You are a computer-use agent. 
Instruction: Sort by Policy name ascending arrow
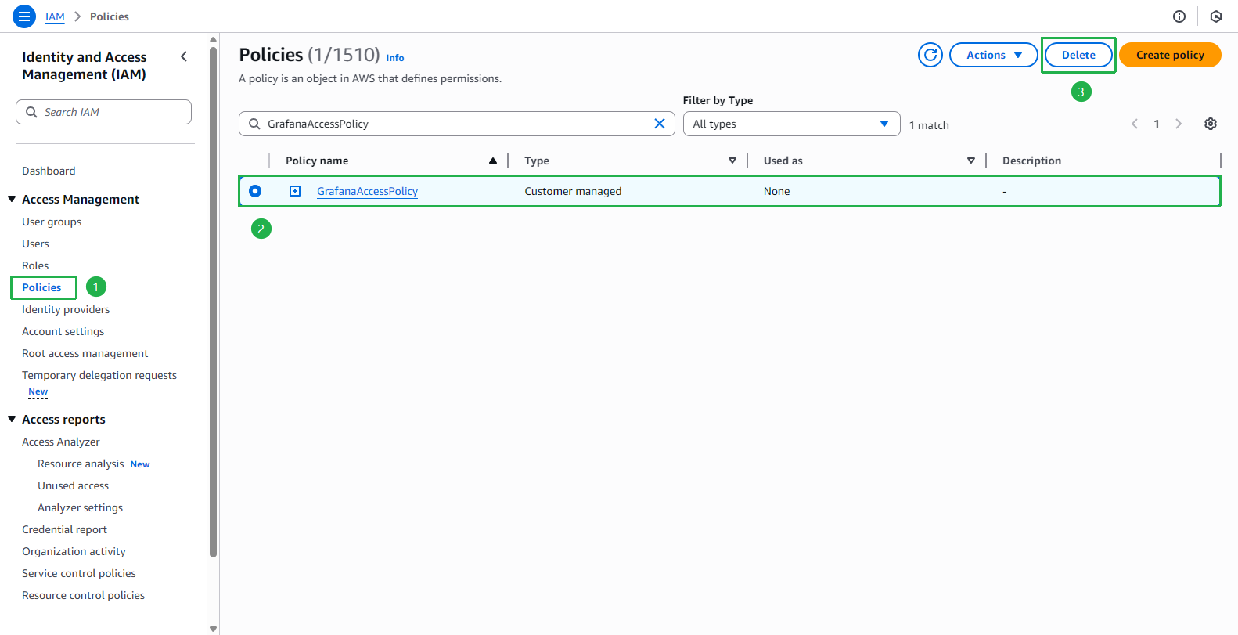[x=493, y=161]
